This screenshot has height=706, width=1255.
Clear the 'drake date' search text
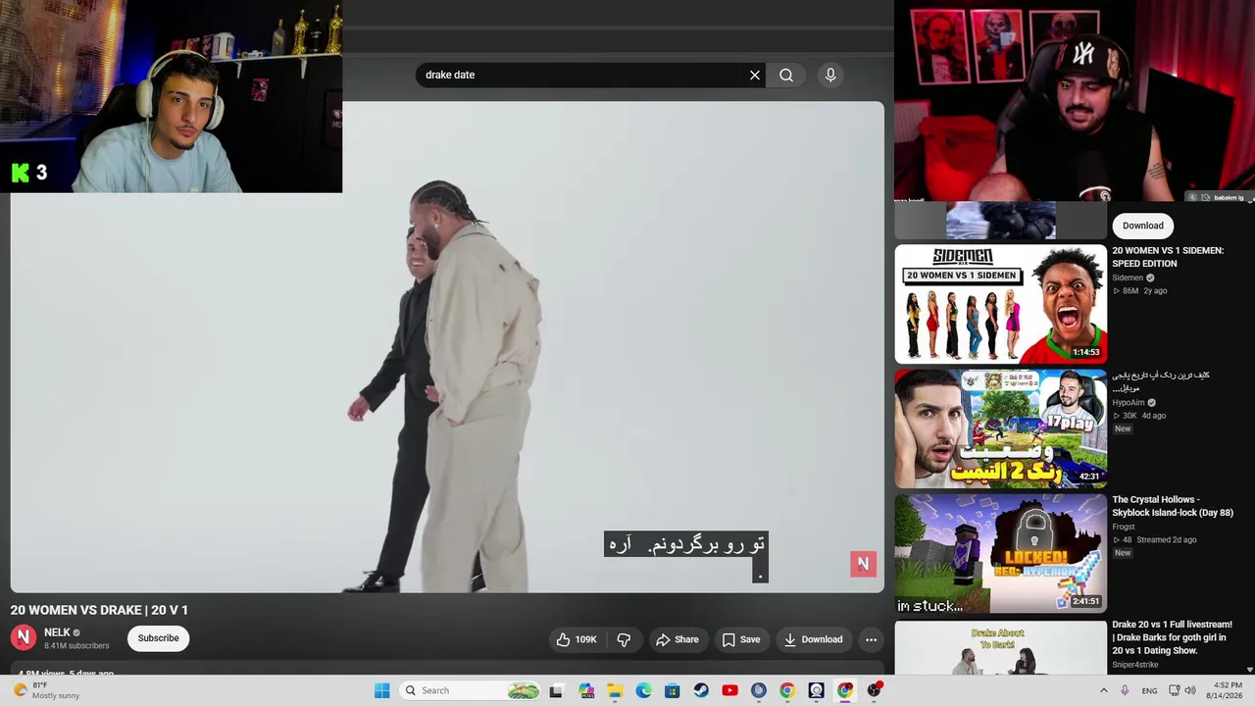point(755,76)
